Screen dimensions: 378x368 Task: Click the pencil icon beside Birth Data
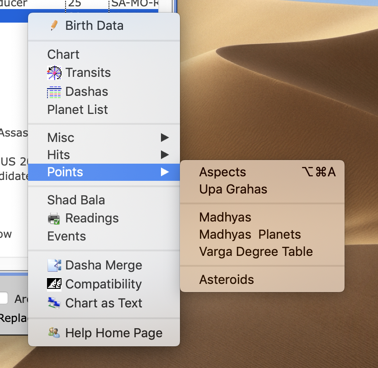coord(54,25)
